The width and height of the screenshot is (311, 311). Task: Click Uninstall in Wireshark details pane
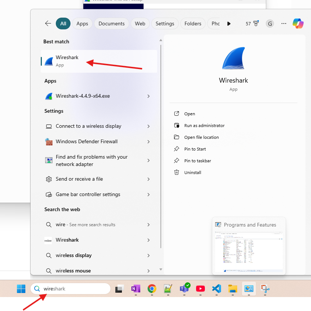[193, 173]
